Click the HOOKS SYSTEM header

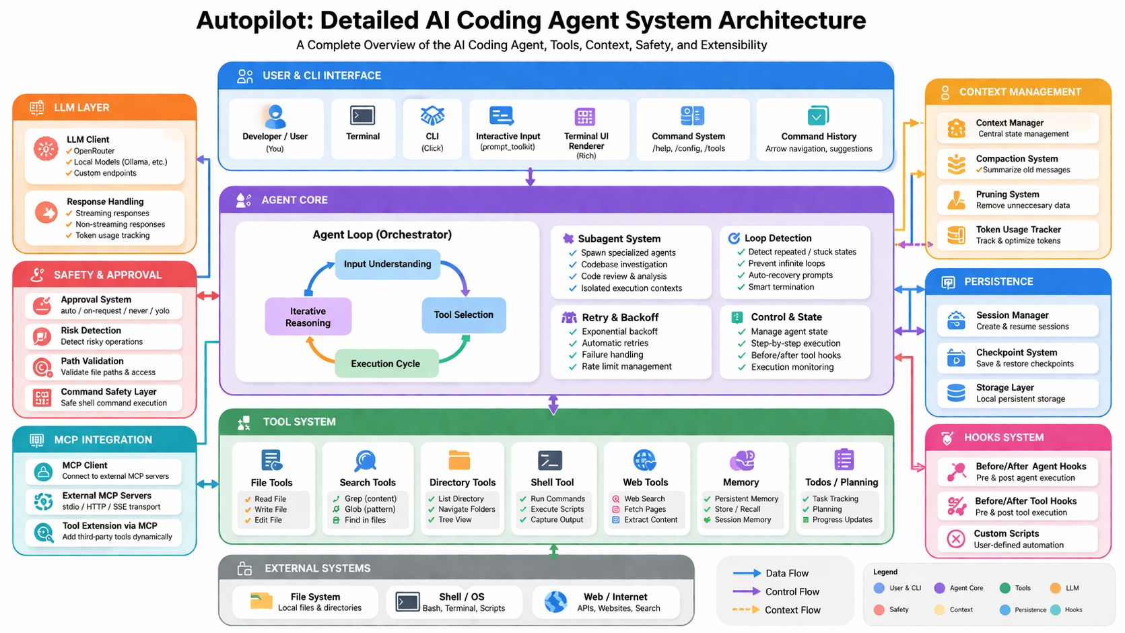pyautogui.click(x=1018, y=437)
